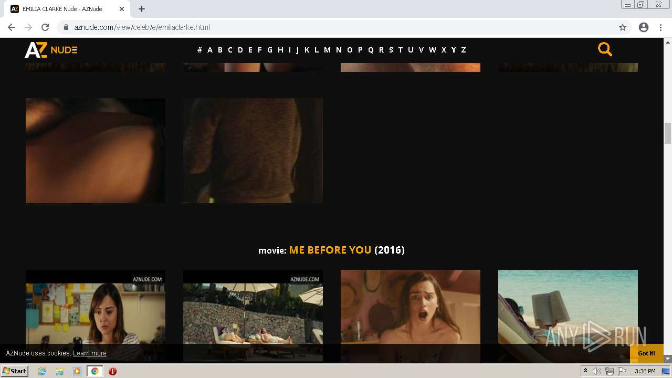This screenshot has height=378, width=672.
Task: Select letter E in the alphabet navigation
Action: point(250,50)
